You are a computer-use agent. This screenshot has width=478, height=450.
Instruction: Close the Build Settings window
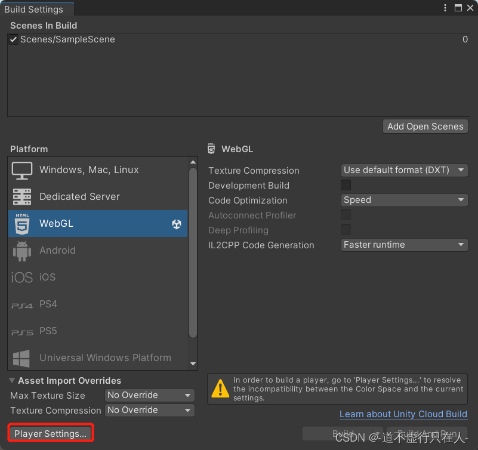coord(470,8)
